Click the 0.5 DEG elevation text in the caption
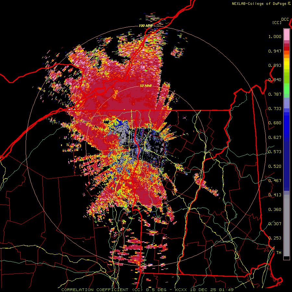292x292 pixels. tap(157, 290)
